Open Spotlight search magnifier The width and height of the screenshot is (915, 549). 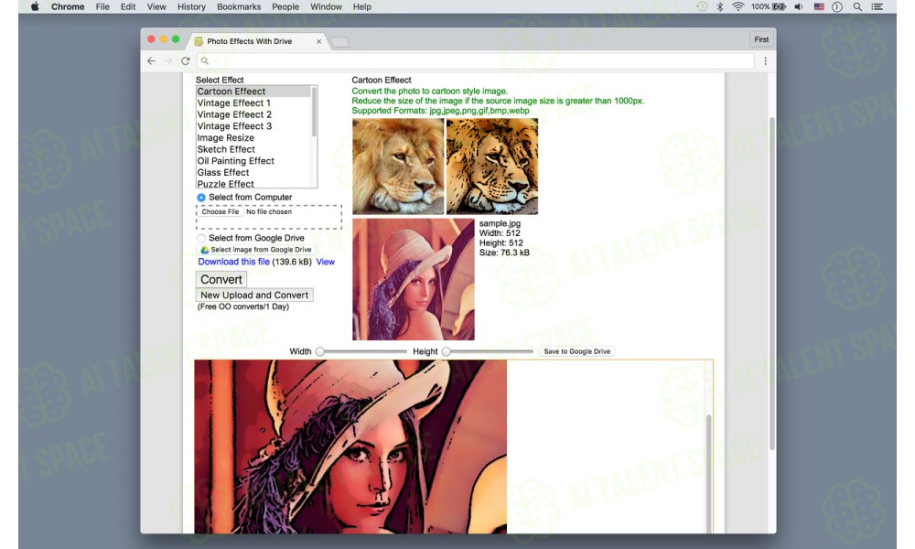[857, 7]
